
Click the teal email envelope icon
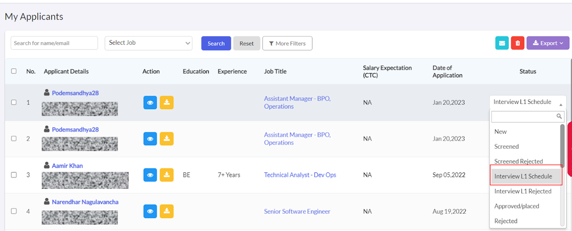click(502, 43)
